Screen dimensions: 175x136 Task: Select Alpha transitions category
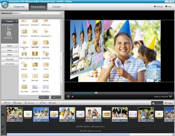coord(9,29)
